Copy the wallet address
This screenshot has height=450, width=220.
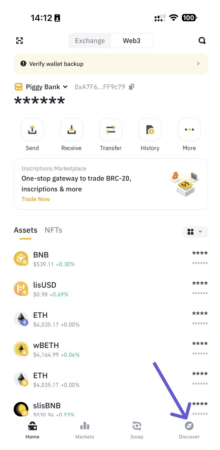point(132,87)
